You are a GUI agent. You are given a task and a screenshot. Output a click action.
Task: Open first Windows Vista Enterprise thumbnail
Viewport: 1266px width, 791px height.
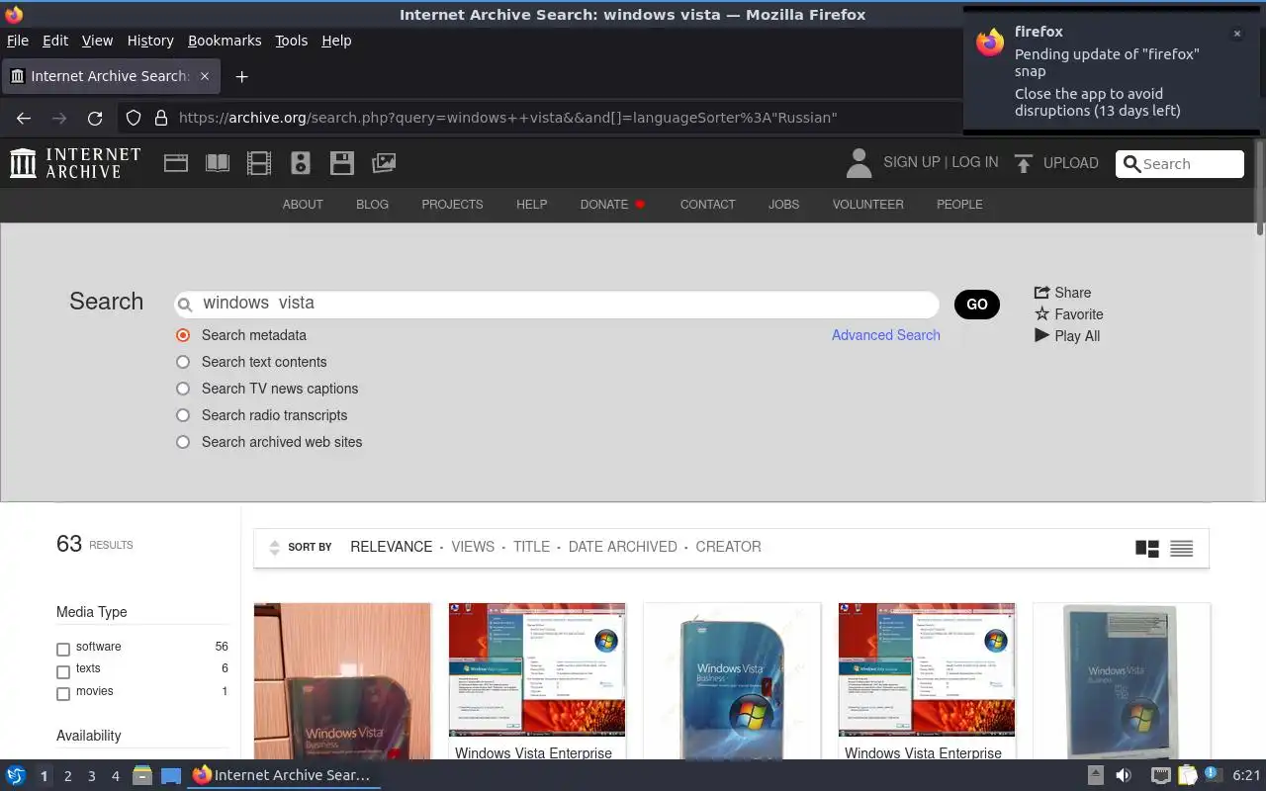(537, 669)
